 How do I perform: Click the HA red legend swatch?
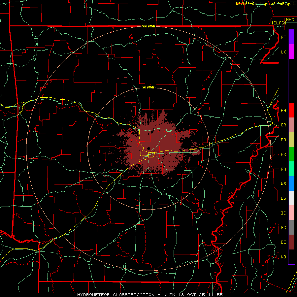click(291, 110)
